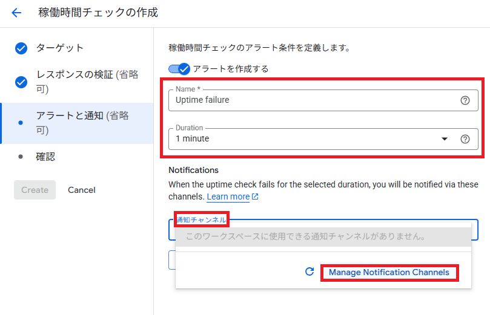Click the レスポンスの検証 step checkmark icon
The width and height of the screenshot is (490, 315).
click(x=21, y=82)
